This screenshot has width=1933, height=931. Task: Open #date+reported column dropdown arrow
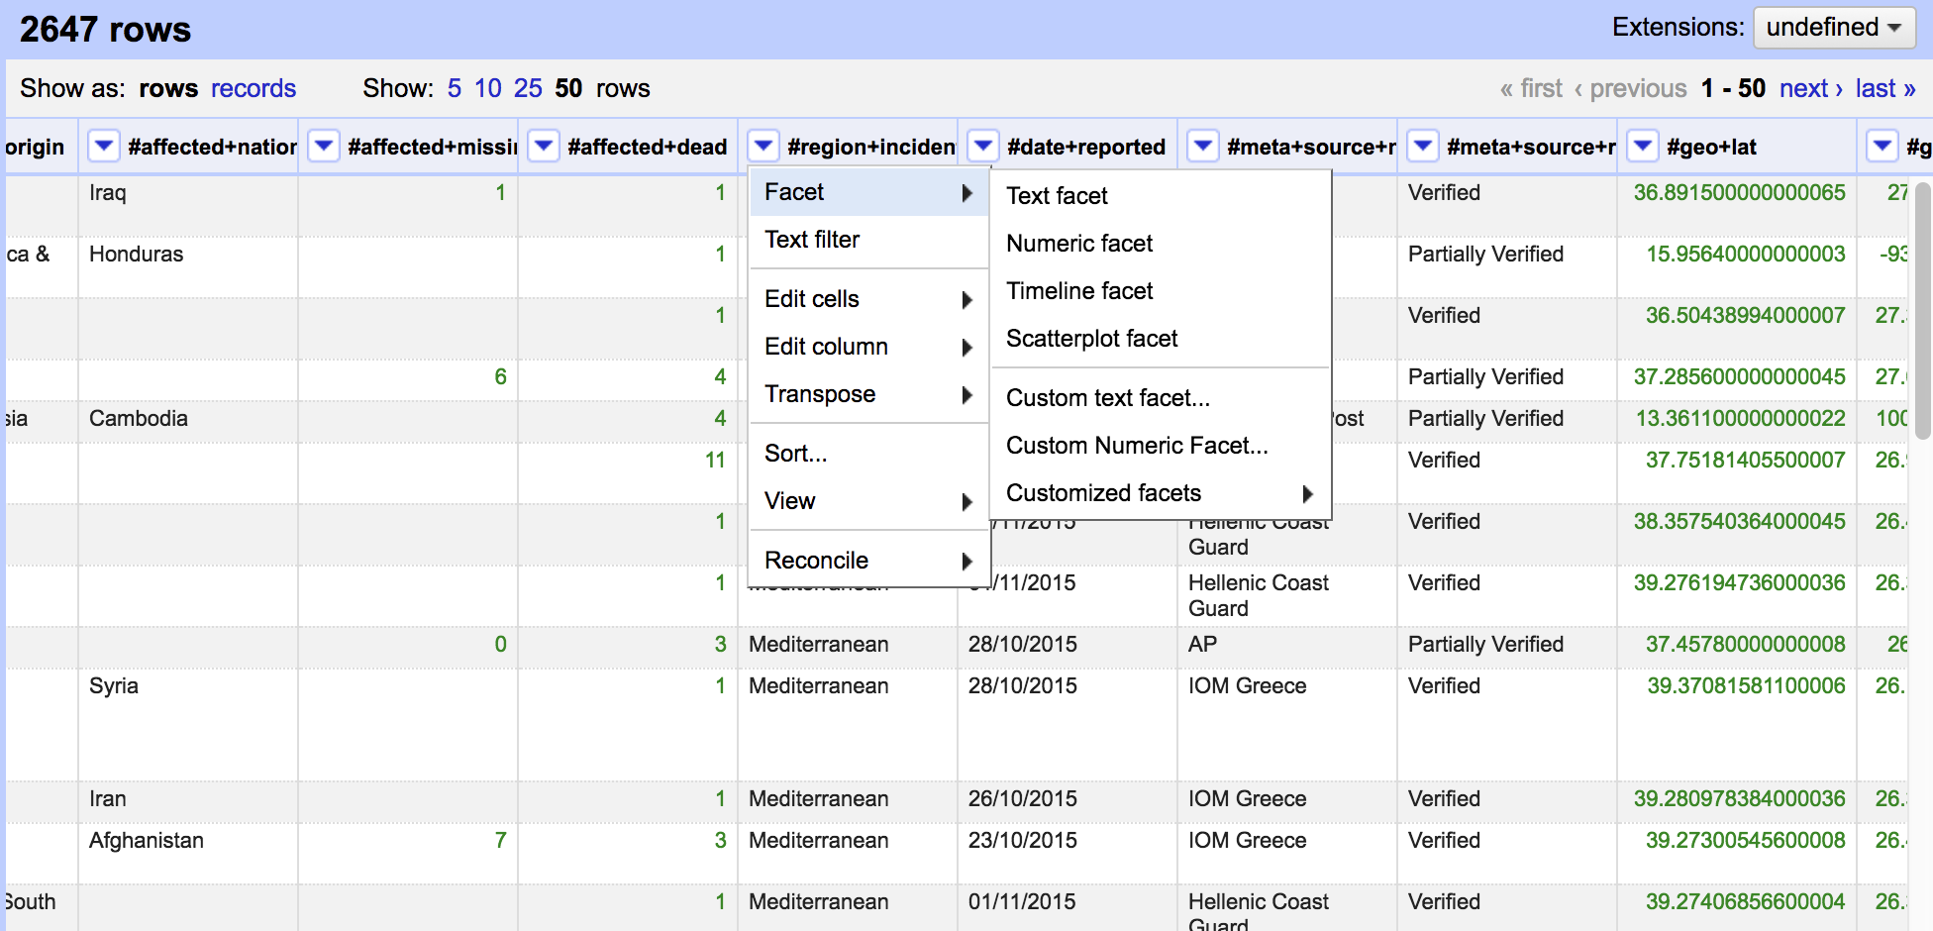tap(983, 147)
